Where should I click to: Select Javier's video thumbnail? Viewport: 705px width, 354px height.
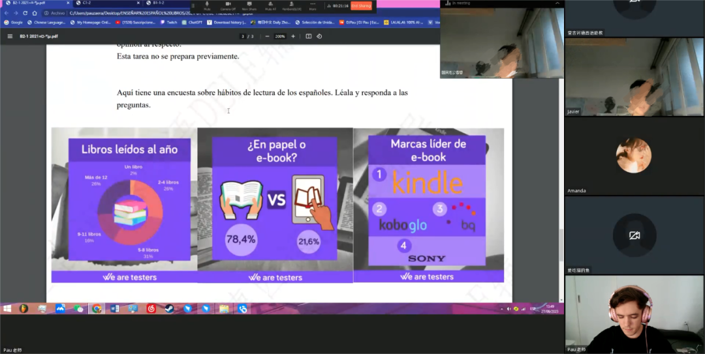coord(634,77)
